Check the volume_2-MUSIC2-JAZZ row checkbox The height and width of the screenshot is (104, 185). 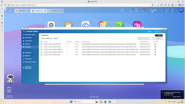[41, 55]
